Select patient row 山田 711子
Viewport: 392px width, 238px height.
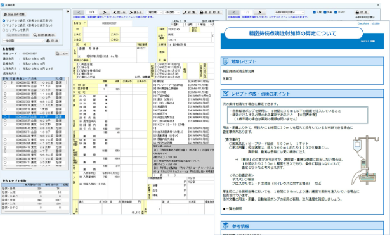[x=33, y=86]
